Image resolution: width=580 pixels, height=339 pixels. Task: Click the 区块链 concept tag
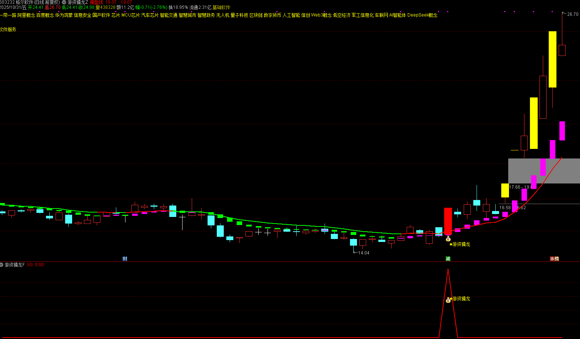coord(256,15)
